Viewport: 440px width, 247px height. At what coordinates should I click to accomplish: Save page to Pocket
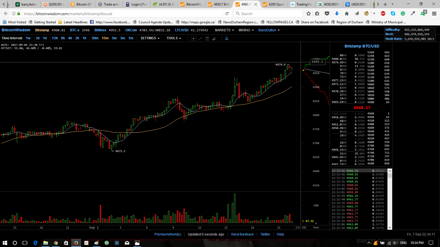tap(327, 13)
